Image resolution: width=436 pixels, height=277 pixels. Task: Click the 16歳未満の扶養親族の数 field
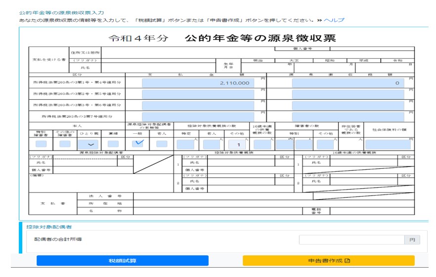[262, 145]
